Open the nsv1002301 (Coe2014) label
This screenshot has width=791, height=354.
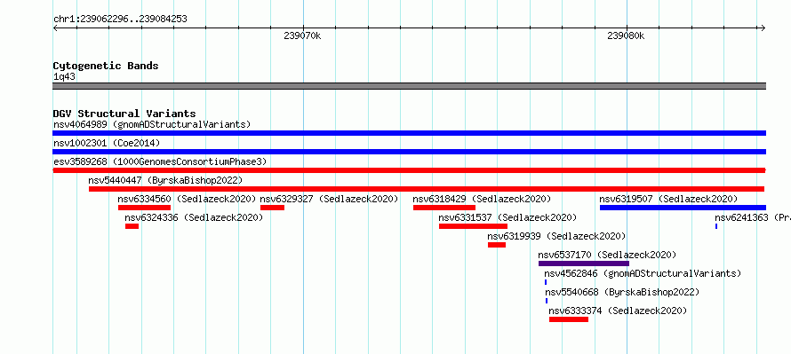[107, 143]
